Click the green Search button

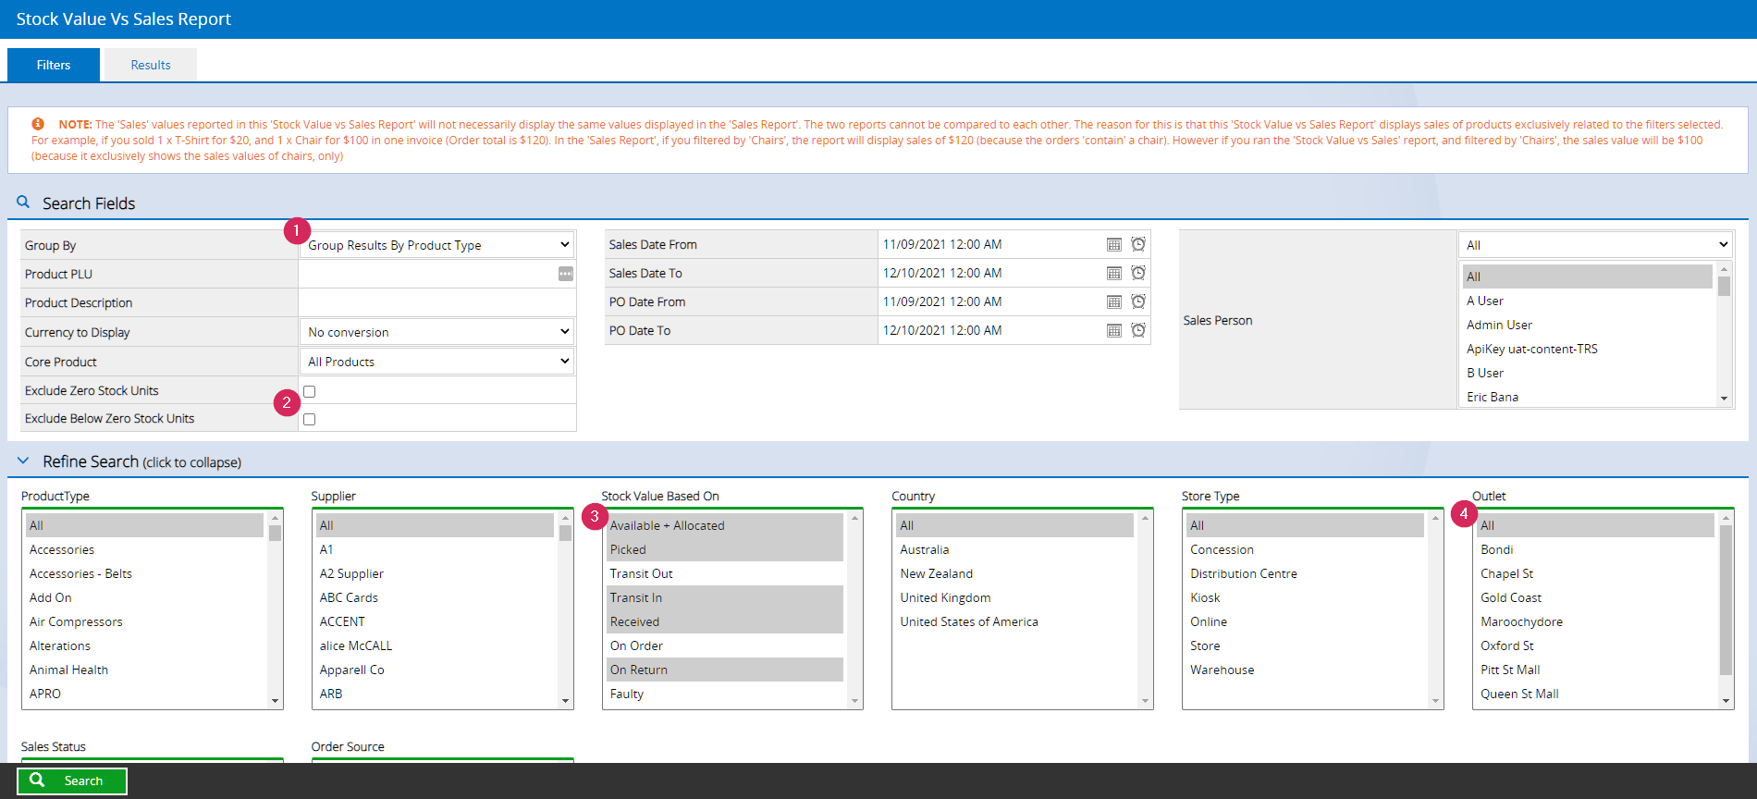(x=72, y=781)
